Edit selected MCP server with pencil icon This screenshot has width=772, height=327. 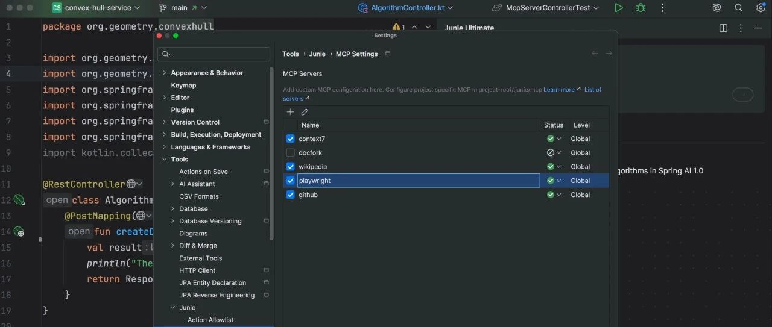point(305,112)
